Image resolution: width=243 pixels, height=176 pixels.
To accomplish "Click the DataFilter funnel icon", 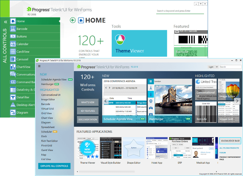I will click(x=13, y=97).
